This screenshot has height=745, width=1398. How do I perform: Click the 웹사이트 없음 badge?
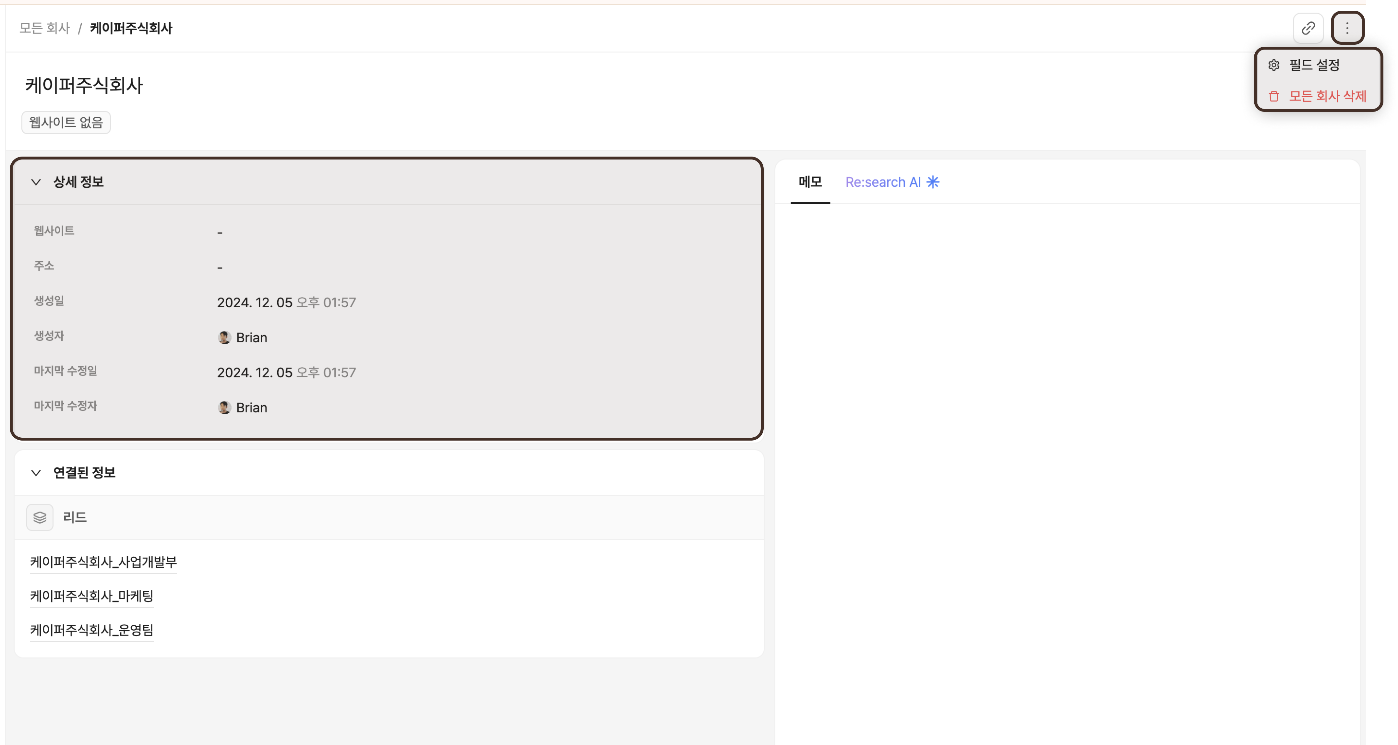[66, 122]
